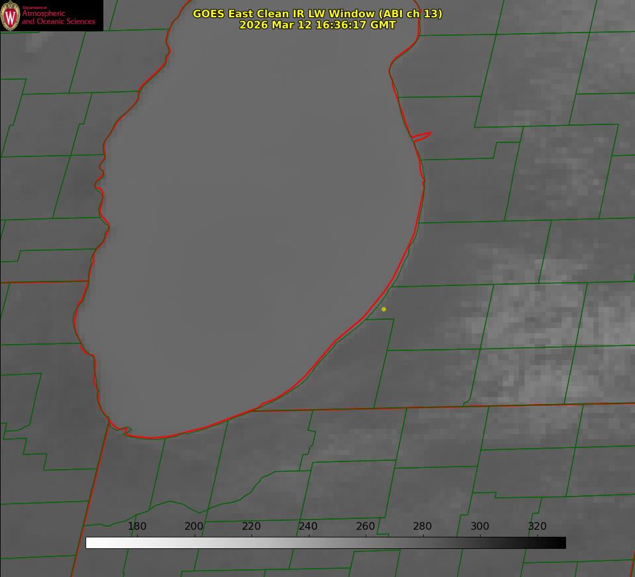Click the 180 label on the colorbar
The width and height of the screenshot is (635, 577).
tap(137, 527)
